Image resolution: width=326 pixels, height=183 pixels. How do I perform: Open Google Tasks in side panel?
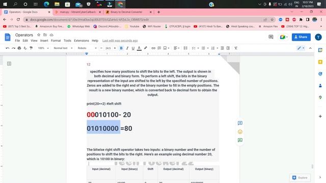(x=320, y=74)
